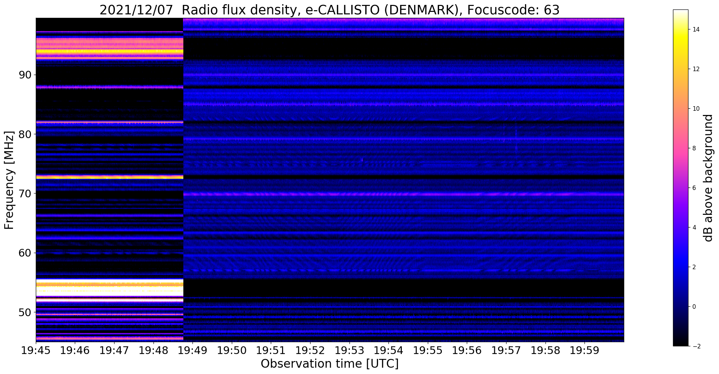The height and width of the screenshot is (374, 719).
Task: Click the colorbar tick value 2
Action: (x=694, y=267)
